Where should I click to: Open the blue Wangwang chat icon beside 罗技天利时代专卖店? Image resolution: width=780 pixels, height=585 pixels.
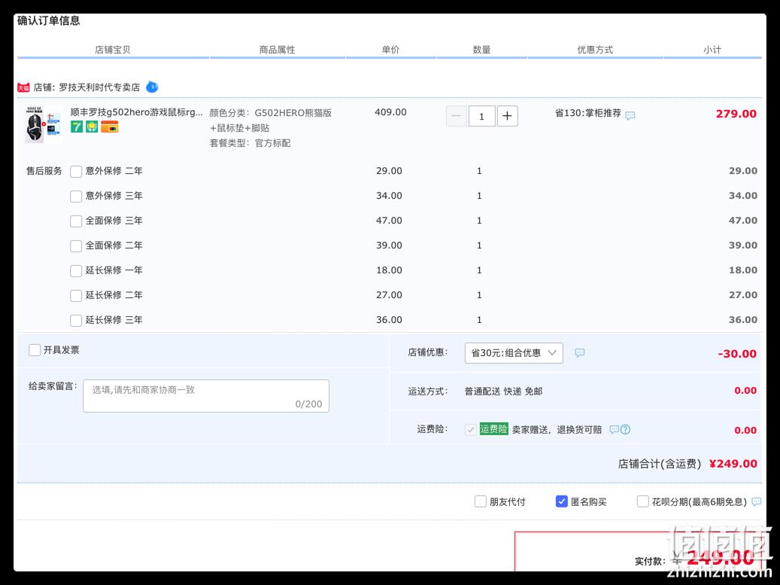(152, 87)
